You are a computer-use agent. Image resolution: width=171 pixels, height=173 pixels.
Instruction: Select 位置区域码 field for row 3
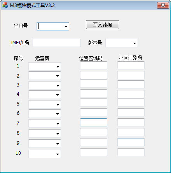coord(94,84)
